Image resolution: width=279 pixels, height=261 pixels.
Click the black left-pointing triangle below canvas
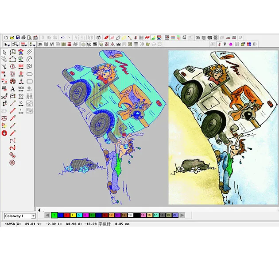[39, 210]
